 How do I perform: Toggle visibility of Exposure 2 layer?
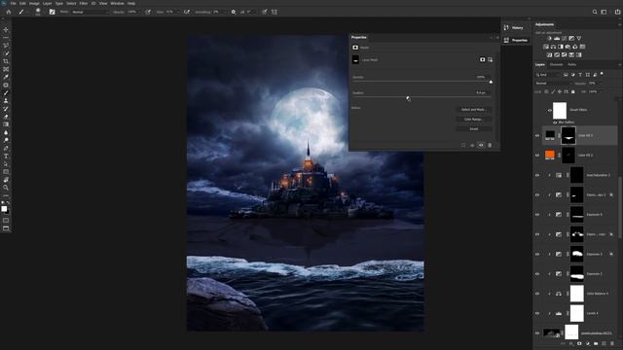pos(537,274)
